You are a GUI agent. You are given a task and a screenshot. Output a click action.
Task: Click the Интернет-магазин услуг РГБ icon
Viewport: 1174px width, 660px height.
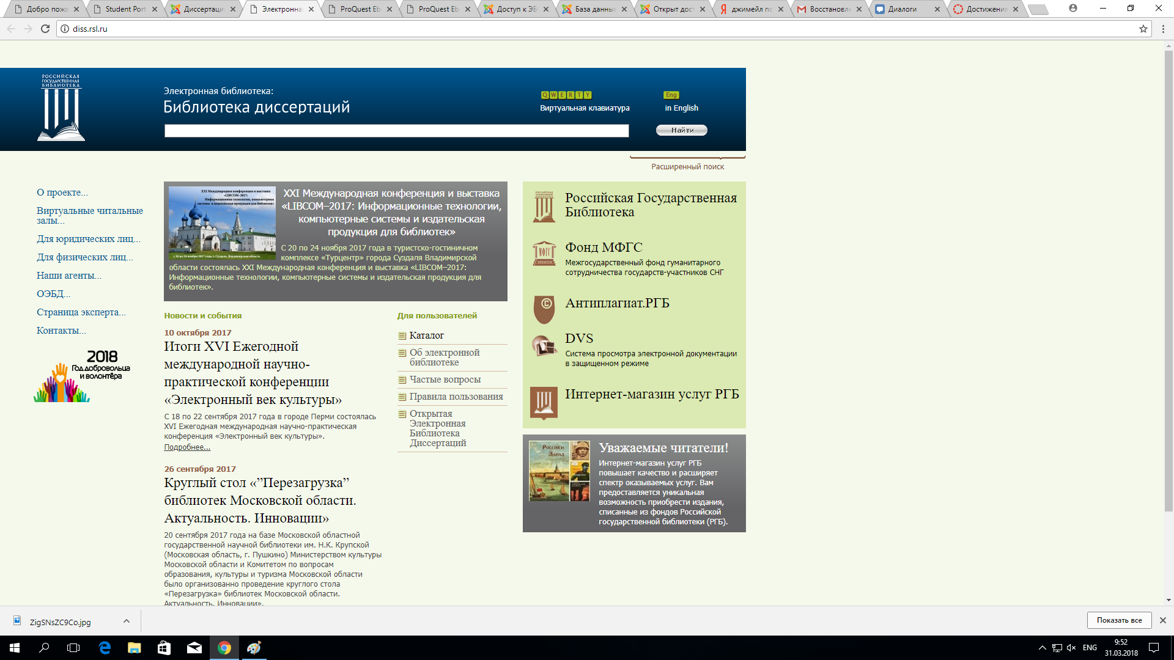click(544, 402)
